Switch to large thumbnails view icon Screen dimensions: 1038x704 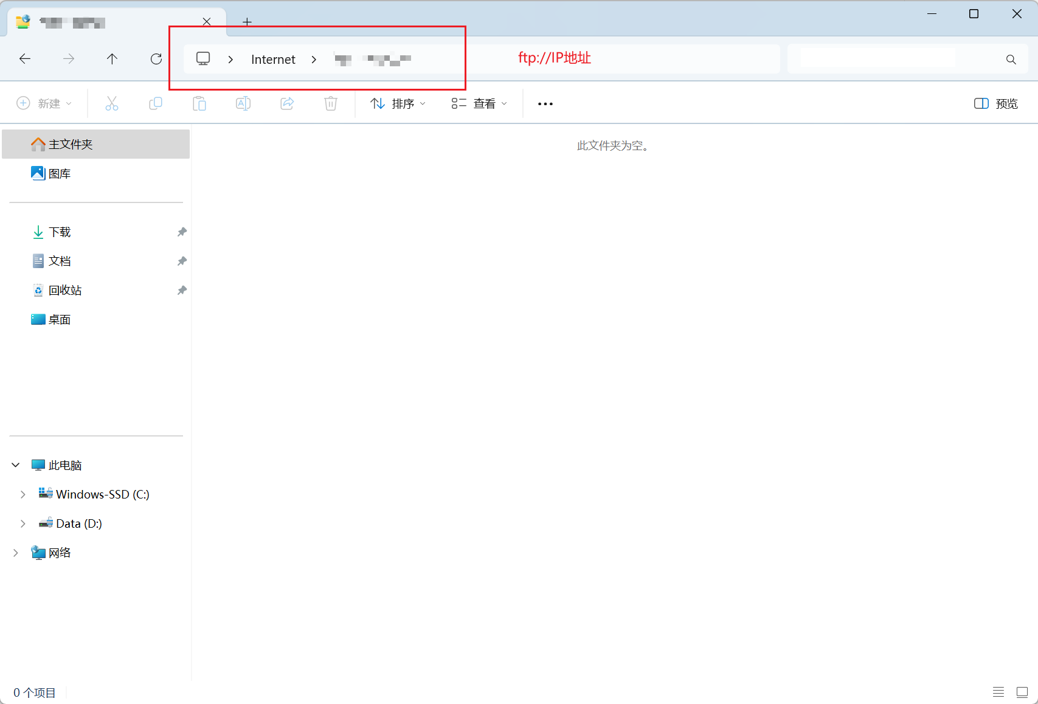coord(1022,692)
